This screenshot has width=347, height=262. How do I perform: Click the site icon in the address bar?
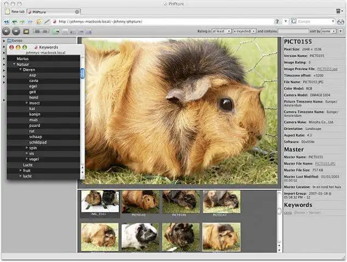55,22
